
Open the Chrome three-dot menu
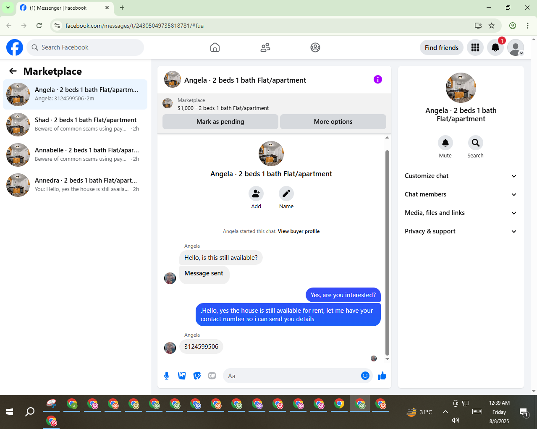(528, 26)
